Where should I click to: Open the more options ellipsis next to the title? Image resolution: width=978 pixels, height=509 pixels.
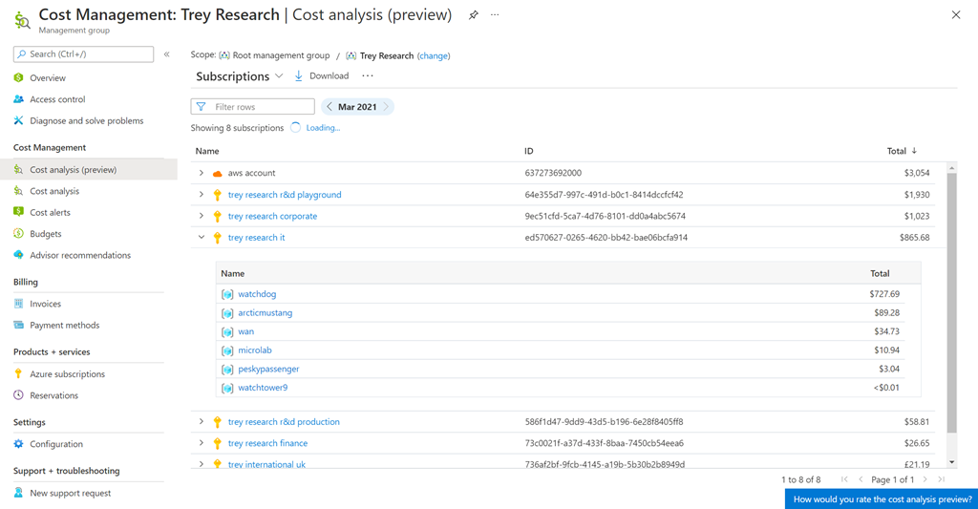(495, 15)
